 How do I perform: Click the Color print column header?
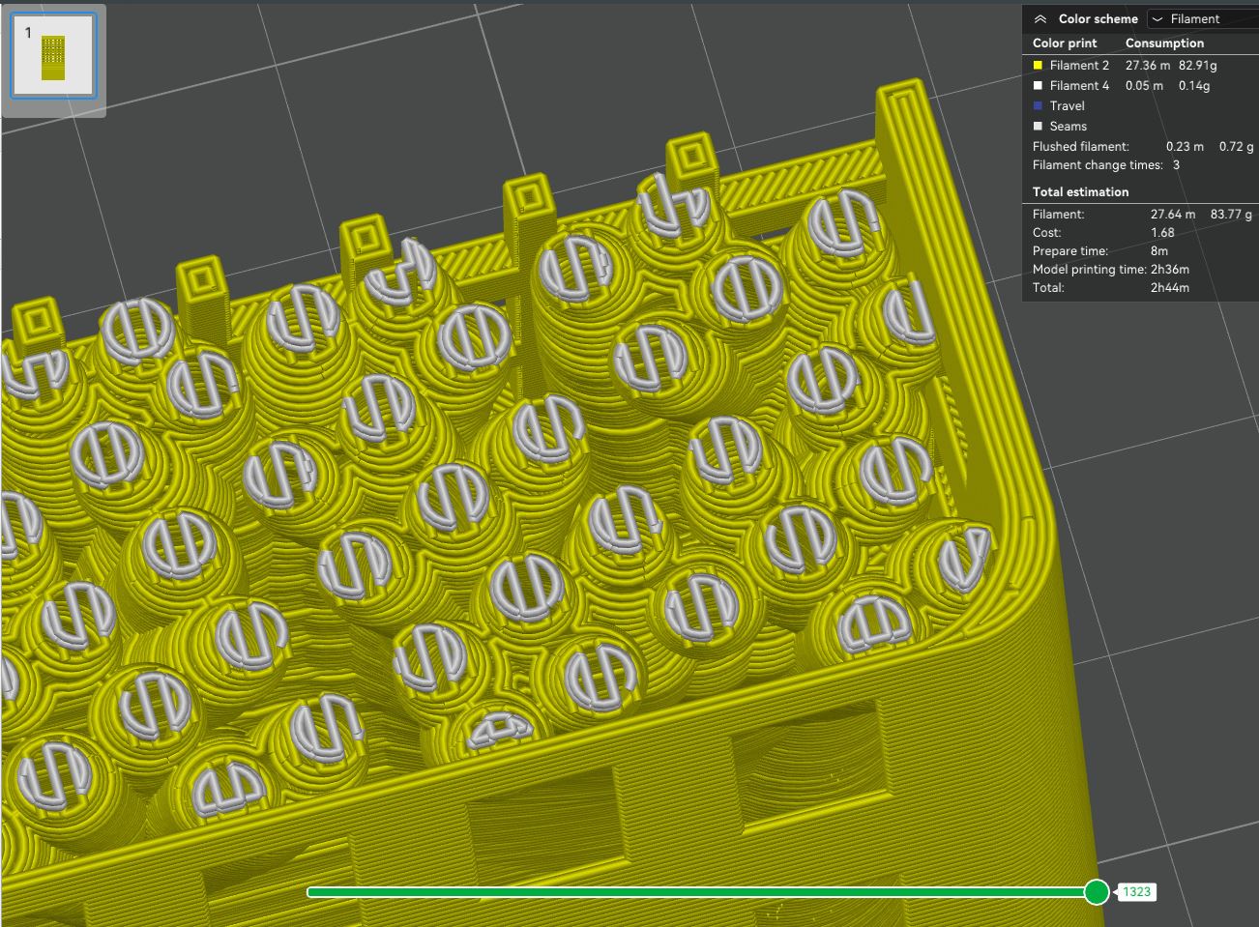coord(1064,43)
